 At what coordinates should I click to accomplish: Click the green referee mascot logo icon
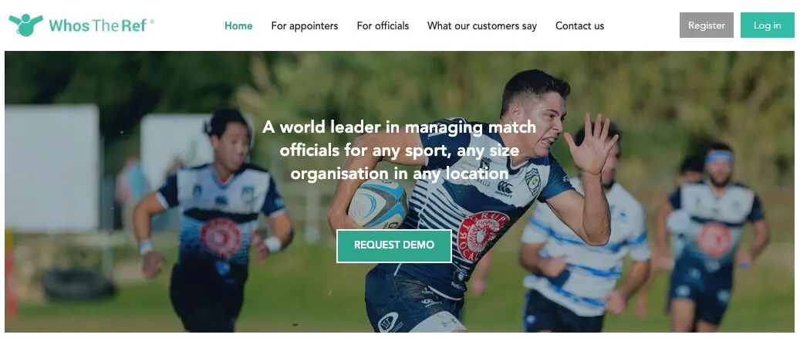25,25
